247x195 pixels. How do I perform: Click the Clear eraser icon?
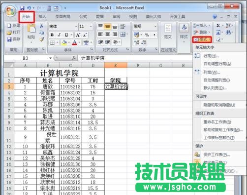(218, 39)
